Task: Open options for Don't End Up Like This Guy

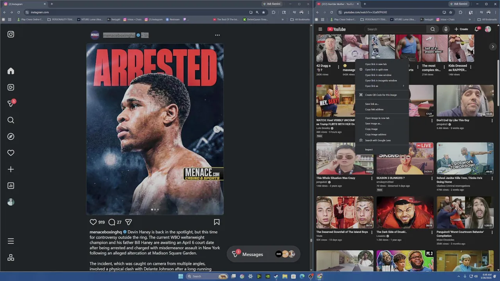Action: click(x=492, y=121)
